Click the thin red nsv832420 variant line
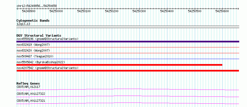The width and height of the screenshot is (247, 107). tap(128, 53)
